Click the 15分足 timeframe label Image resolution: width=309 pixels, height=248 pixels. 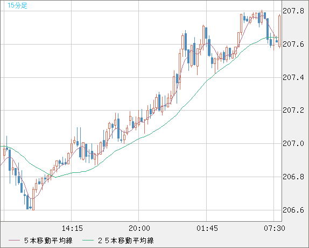(x=17, y=5)
